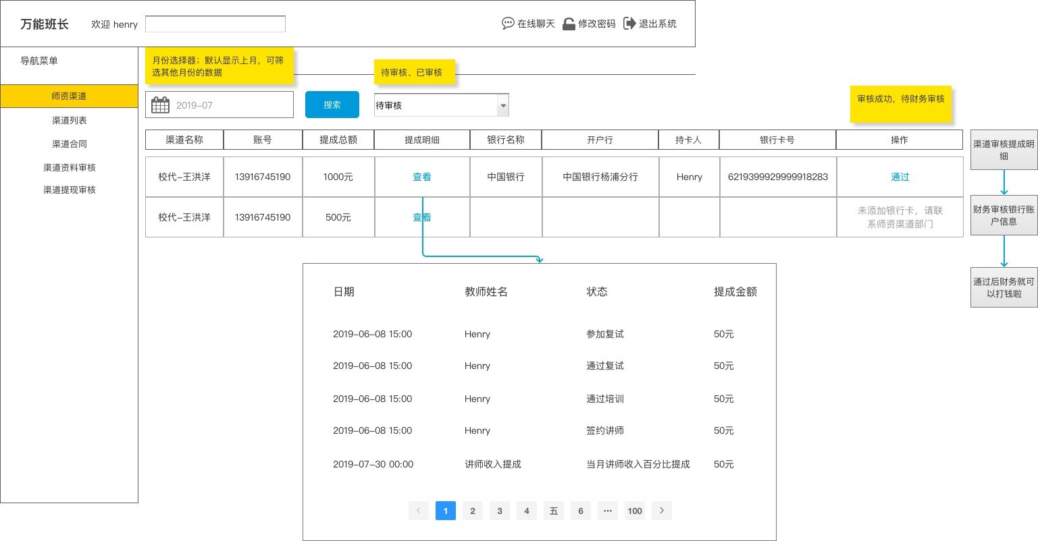Click the online chat speech bubble icon

click(508, 24)
